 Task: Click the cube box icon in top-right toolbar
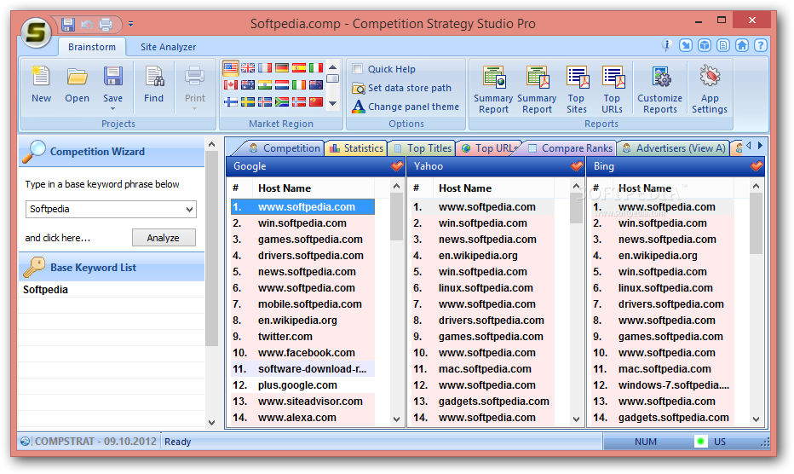(x=705, y=46)
